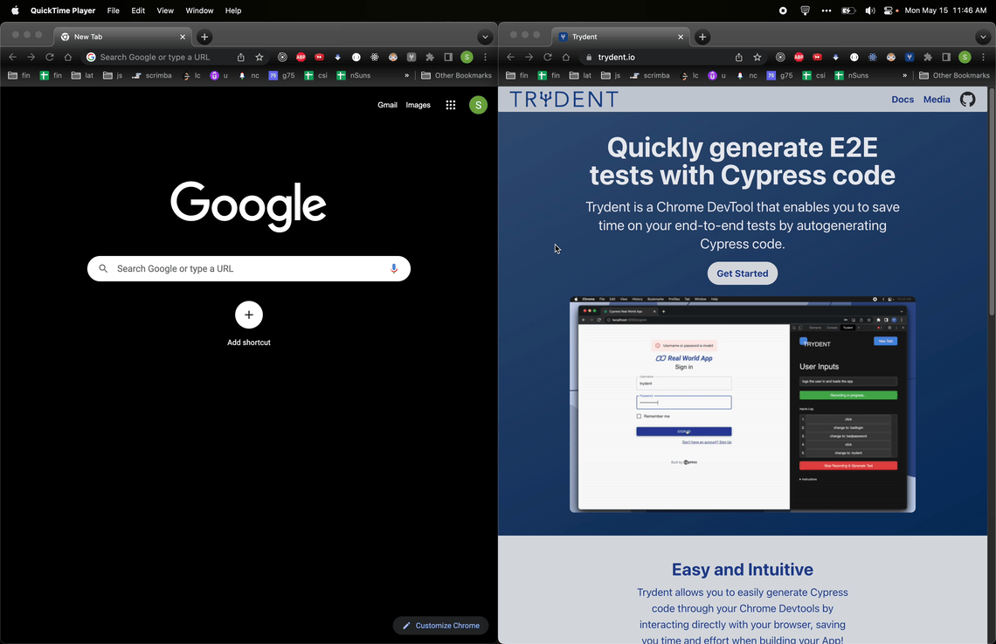
Task: Open the Chrome three-dot menu in the left window
Action: tap(485, 57)
